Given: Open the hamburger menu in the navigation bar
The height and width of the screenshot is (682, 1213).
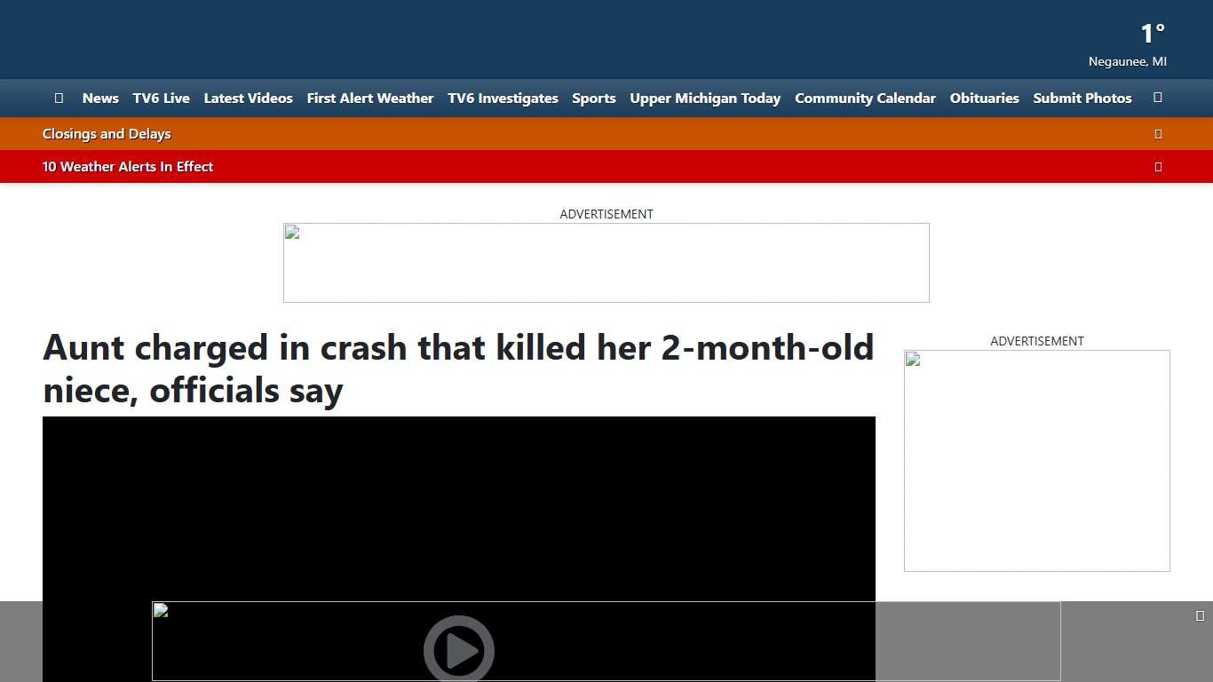Looking at the screenshot, I should (x=59, y=98).
